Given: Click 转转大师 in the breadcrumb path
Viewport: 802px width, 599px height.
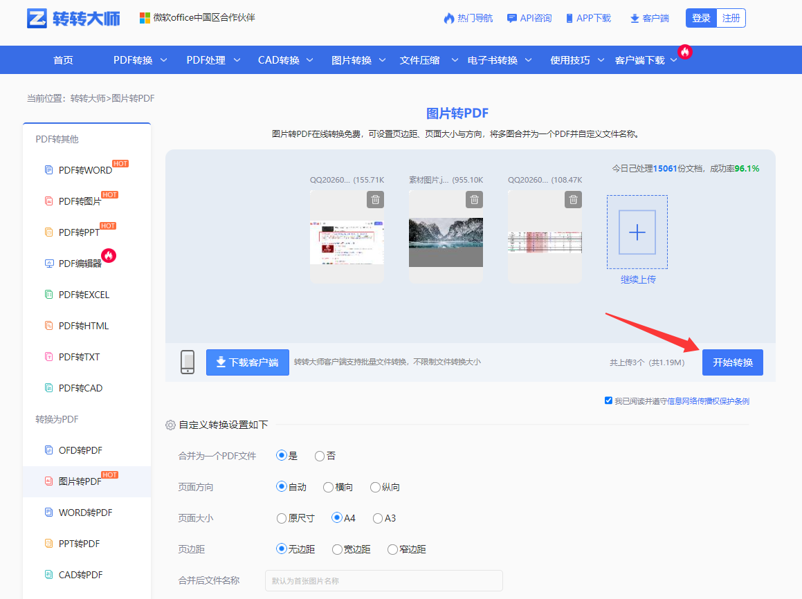Looking at the screenshot, I should [88, 98].
